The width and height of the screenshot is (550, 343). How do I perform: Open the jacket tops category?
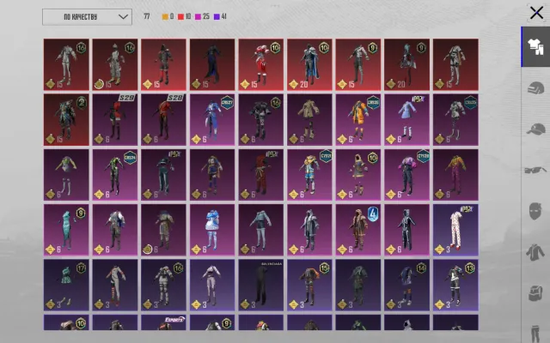tap(535, 252)
